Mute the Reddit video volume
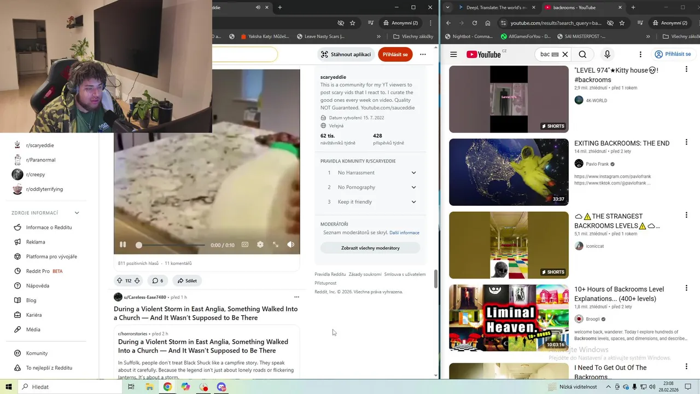The image size is (700, 394). click(291, 245)
